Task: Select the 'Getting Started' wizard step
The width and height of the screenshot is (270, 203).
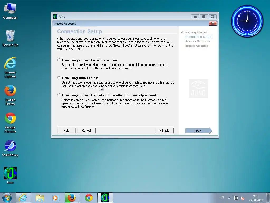Action: [196, 32]
